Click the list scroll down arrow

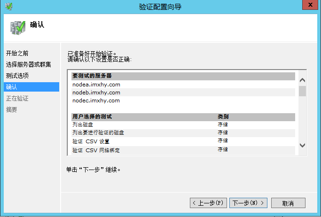click(x=302, y=145)
